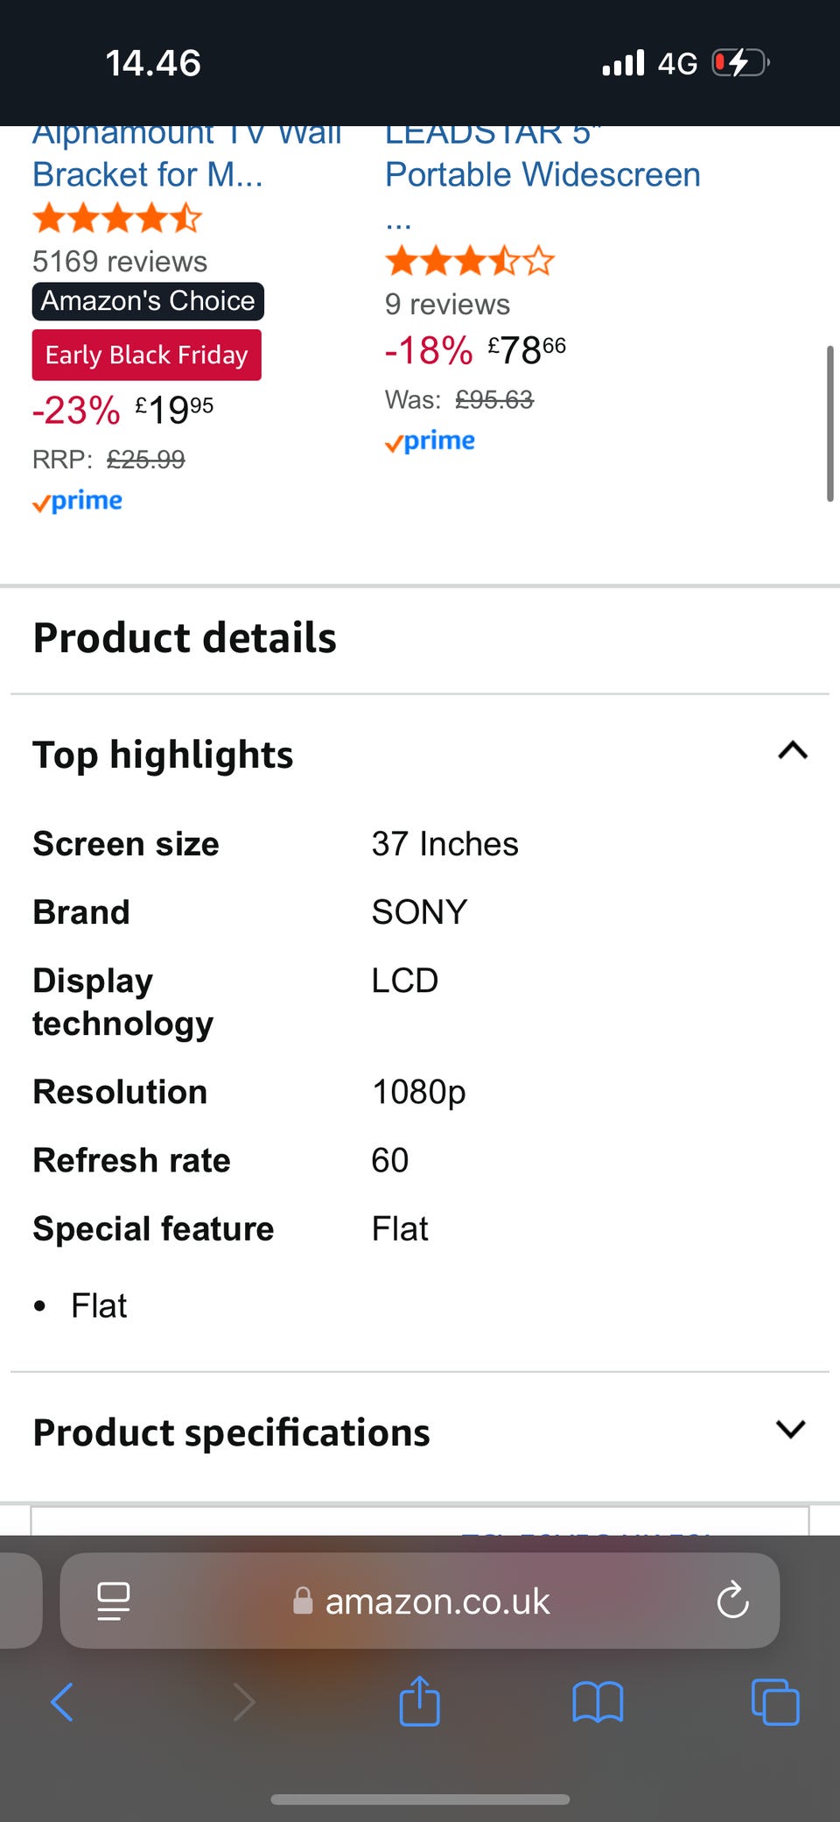
Task: Open the Safari share sheet icon
Action: coord(419,1700)
